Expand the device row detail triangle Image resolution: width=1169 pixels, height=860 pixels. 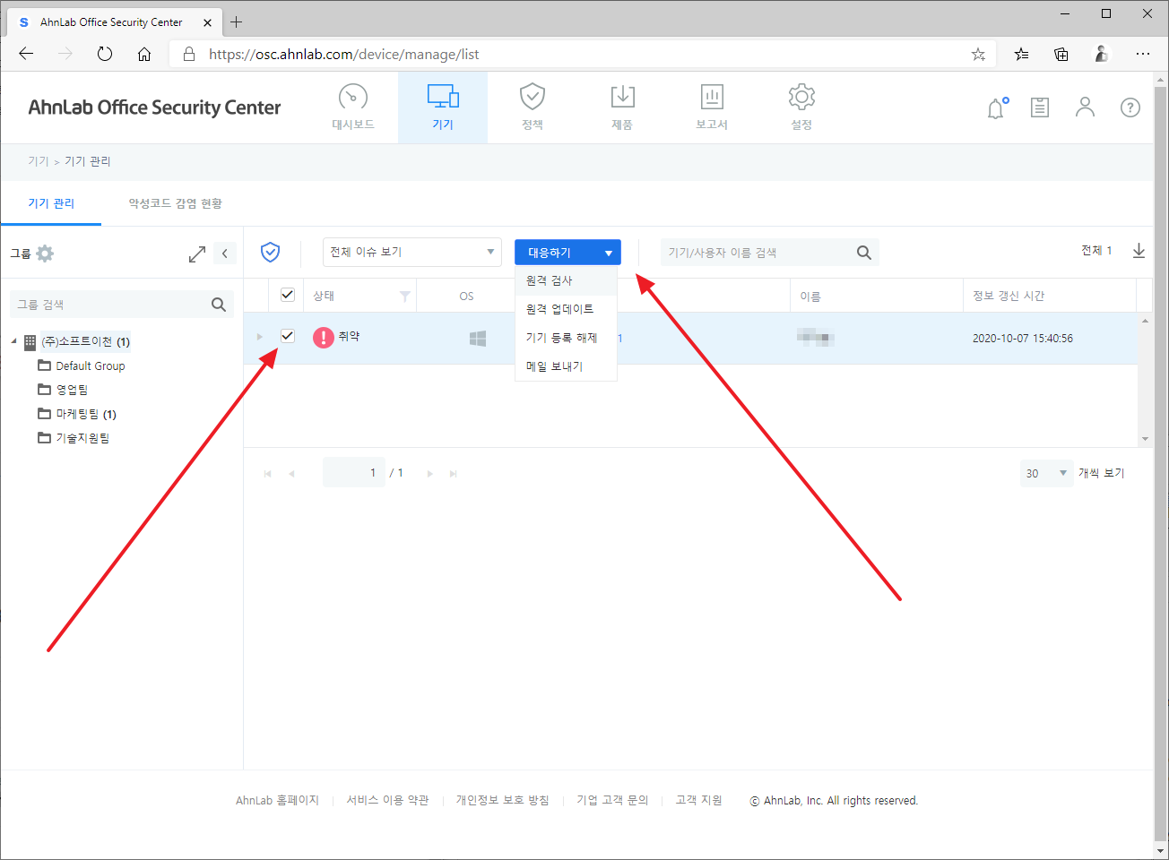click(260, 337)
